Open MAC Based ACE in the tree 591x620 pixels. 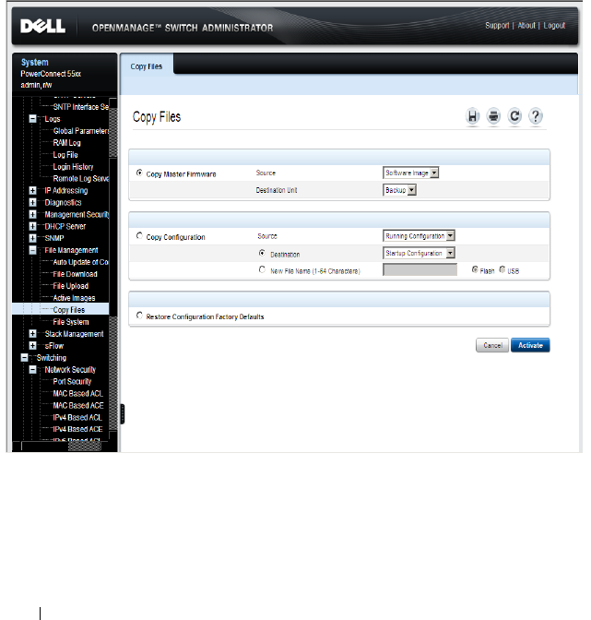(x=78, y=405)
